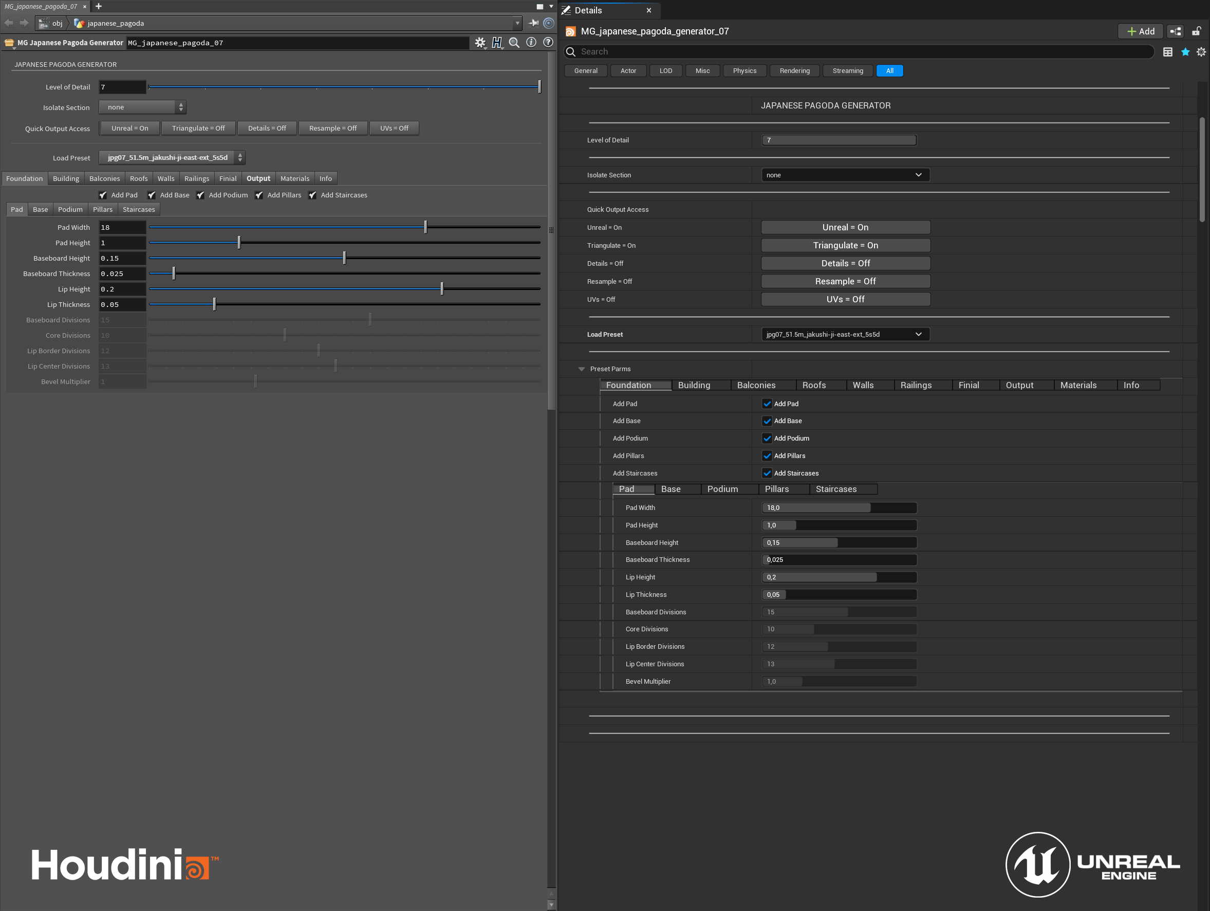Open blueprint hierarchy icon next to Add

(x=1175, y=31)
